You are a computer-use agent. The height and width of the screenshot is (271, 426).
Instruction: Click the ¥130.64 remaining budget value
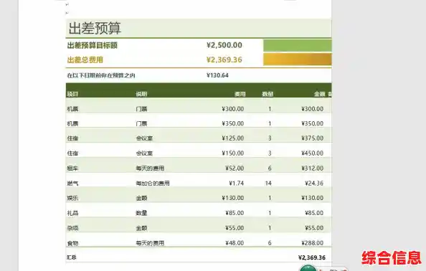click(217, 75)
